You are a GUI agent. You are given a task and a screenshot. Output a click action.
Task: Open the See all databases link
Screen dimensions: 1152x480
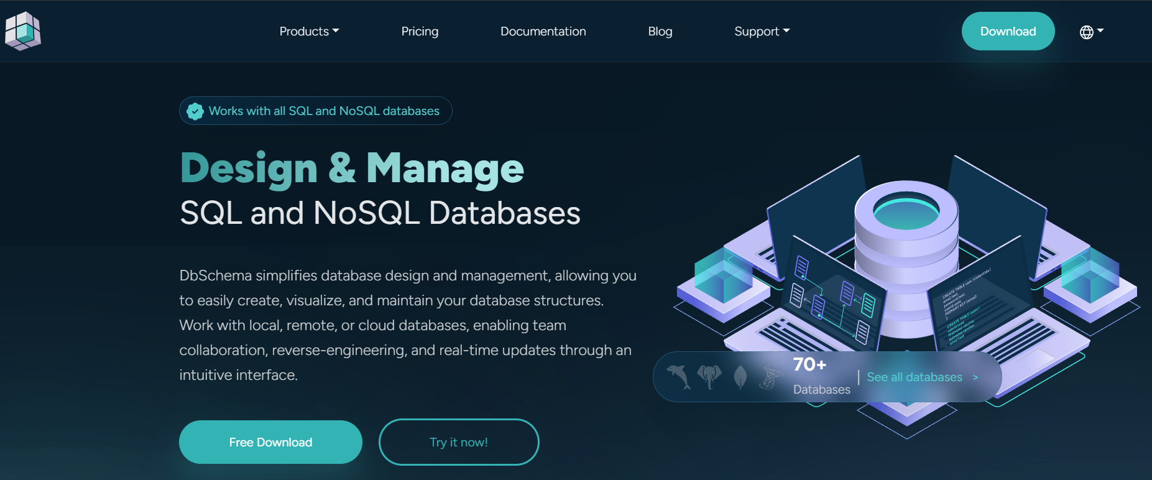pos(923,377)
